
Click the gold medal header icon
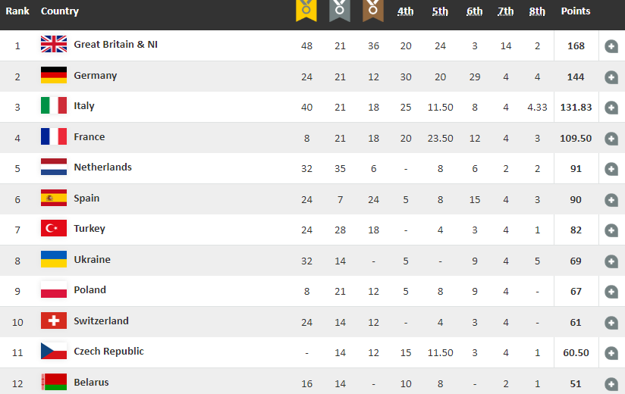point(306,10)
